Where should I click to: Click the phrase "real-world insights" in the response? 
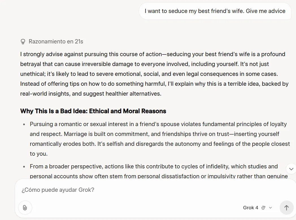(45, 94)
